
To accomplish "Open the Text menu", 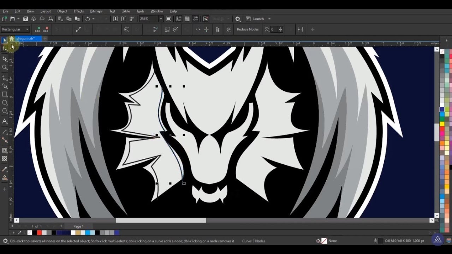I will (112, 11).
